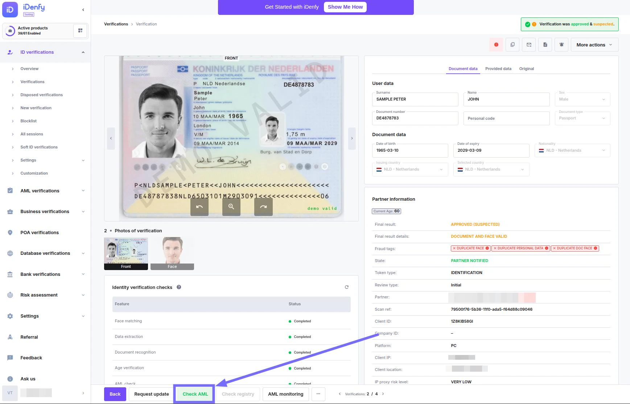This screenshot has height=404, width=630.
Task: Expand Database verifications menu
Action: [45, 253]
